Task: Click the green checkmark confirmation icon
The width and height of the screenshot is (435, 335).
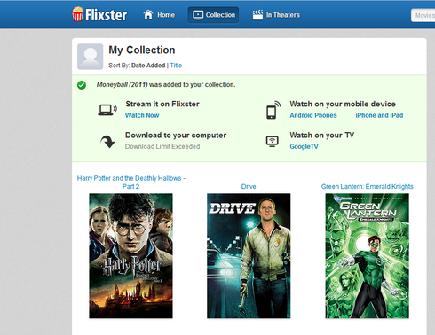Action: pyautogui.click(x=82, y=85)
